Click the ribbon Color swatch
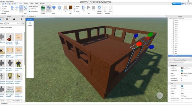 71,7
